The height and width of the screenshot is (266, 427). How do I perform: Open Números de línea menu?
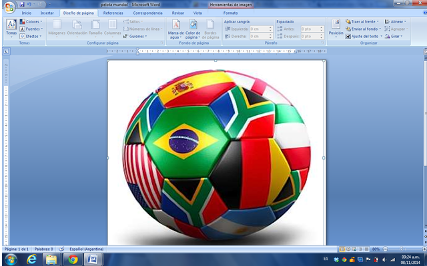coord(142,29)
